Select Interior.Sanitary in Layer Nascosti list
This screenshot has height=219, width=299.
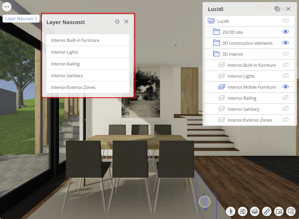(x=88, y=76)
